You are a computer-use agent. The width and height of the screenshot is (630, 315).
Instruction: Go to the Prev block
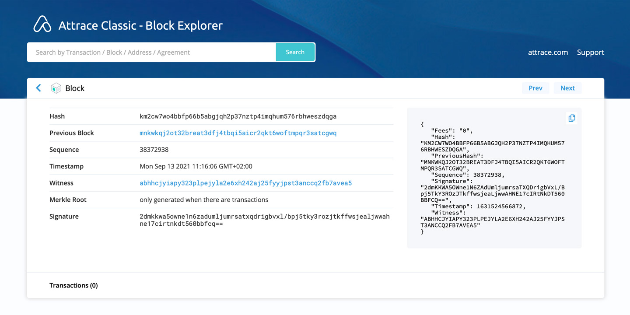coord(535,88)
